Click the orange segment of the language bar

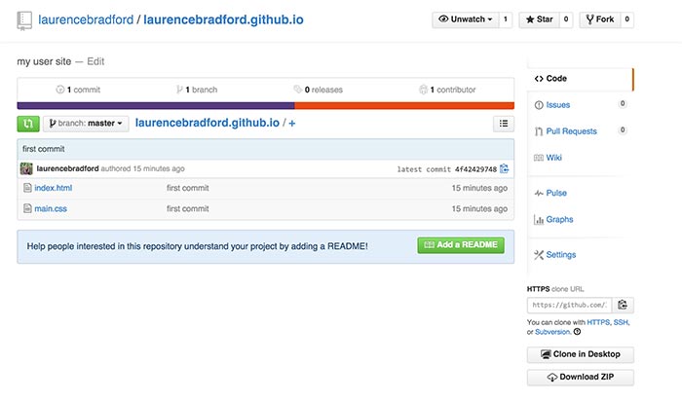point(404,105)
